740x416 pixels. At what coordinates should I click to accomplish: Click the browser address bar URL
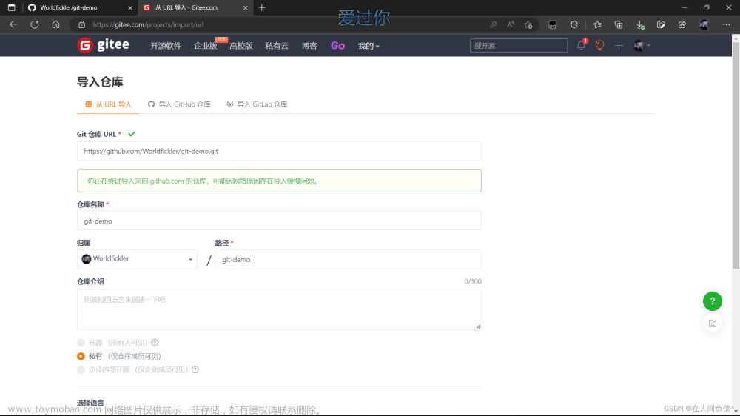(x=148, y=24)
